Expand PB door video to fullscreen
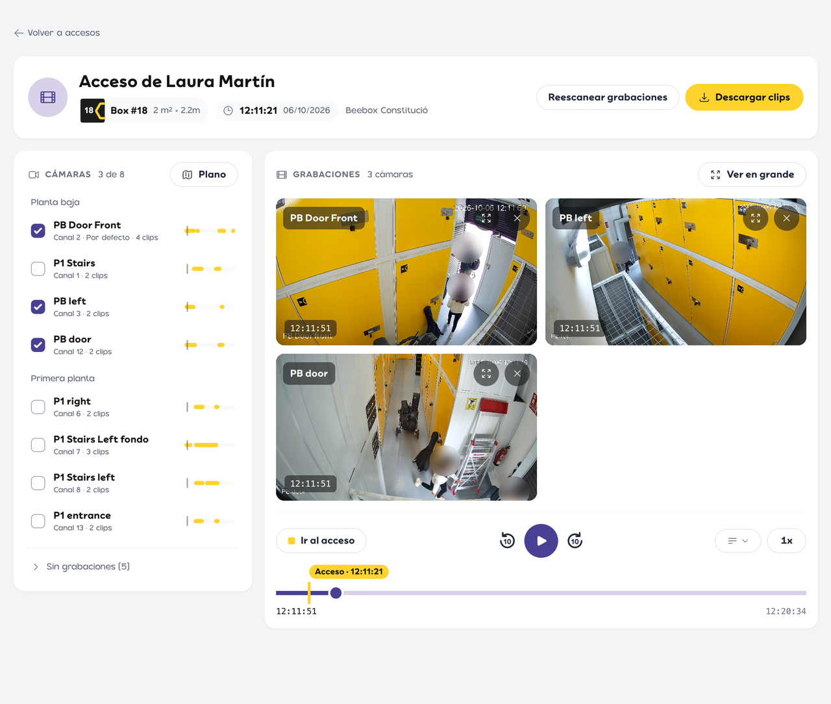The width and height of the screenshot is (831, 704). (486, 373)
